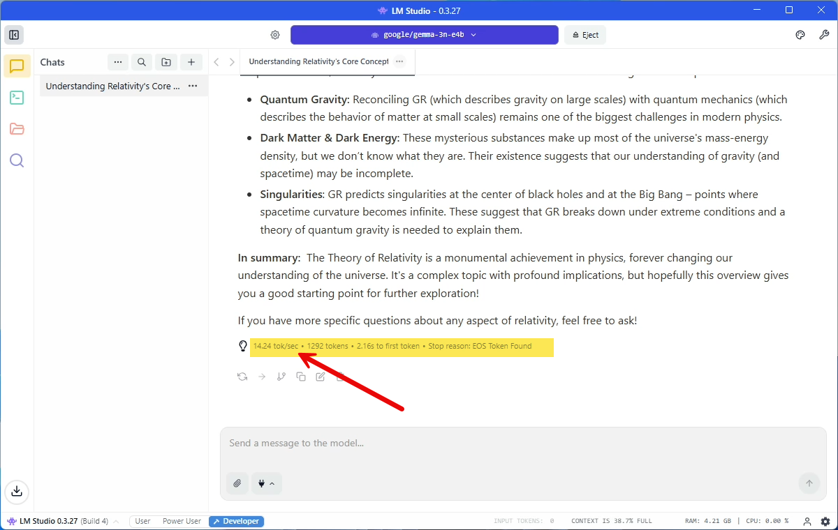Maximize the LM Studio window
838x530 pixels.
tap(789, 10)
